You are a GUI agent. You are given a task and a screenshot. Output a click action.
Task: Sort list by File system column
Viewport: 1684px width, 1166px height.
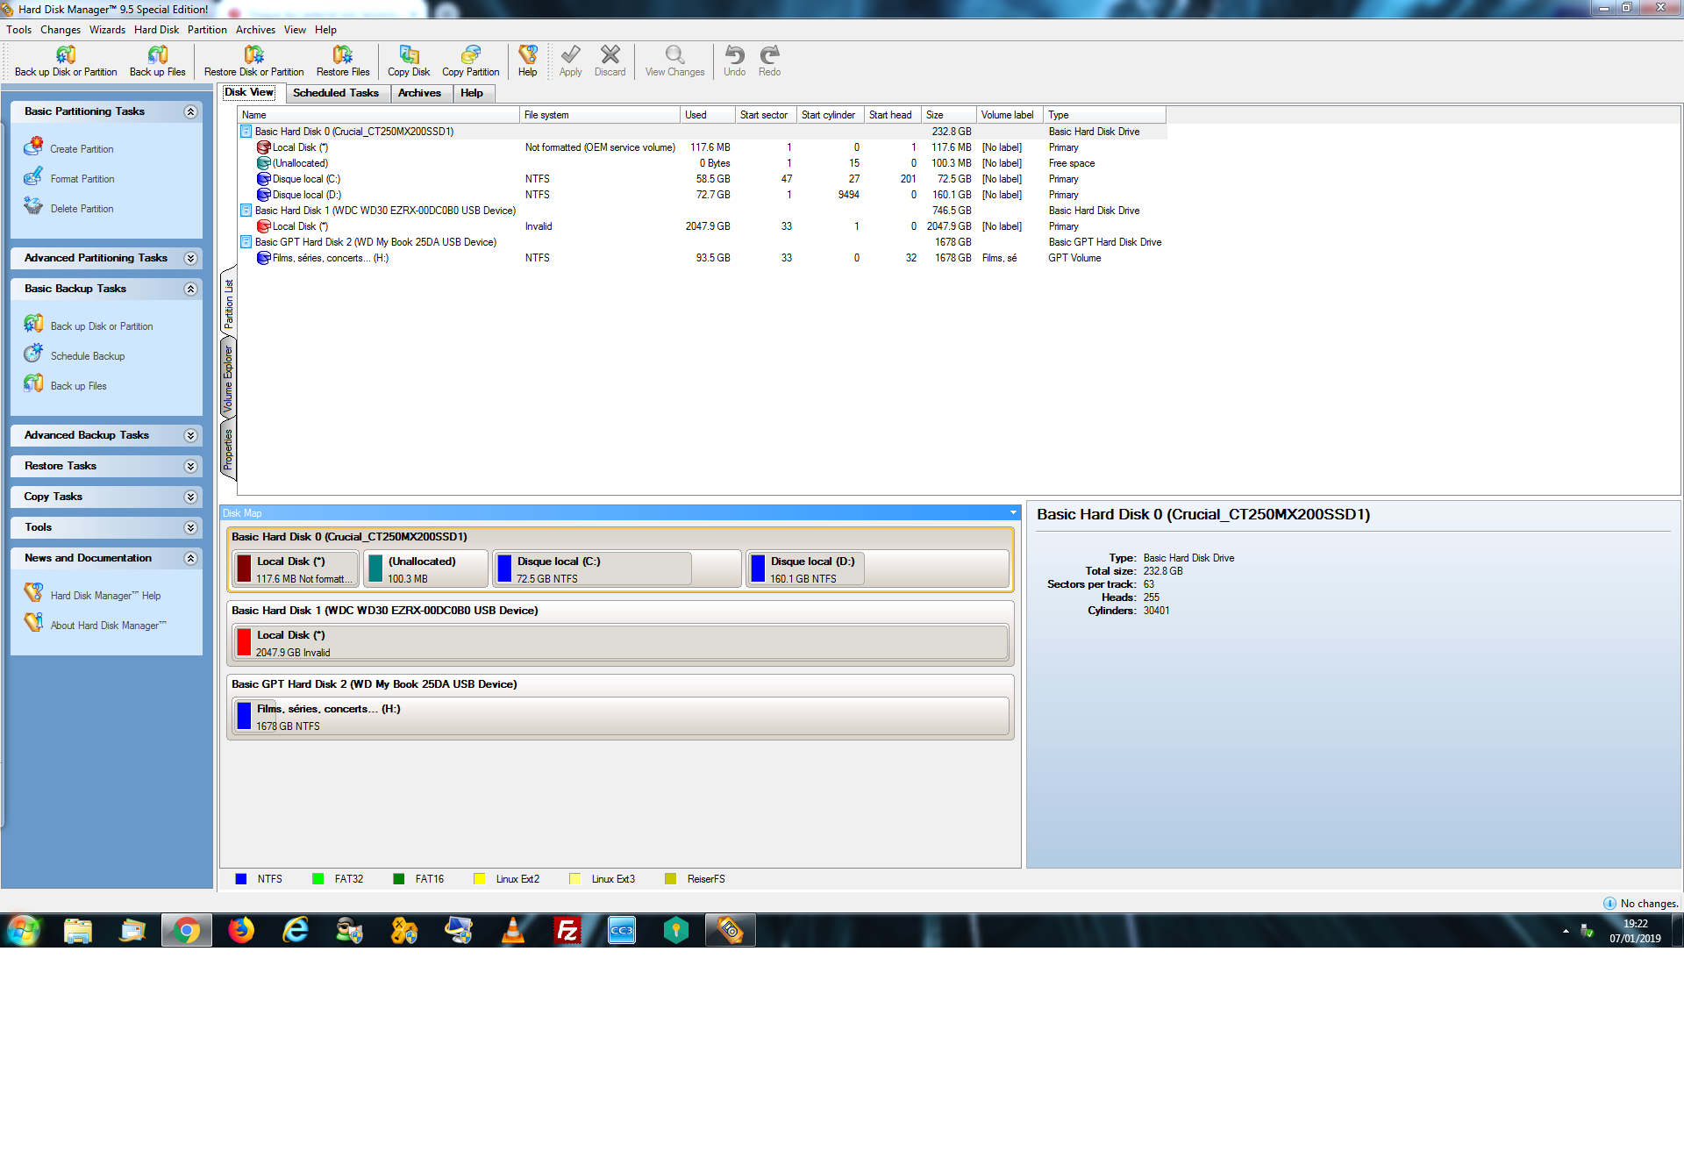tap(600, 115)
